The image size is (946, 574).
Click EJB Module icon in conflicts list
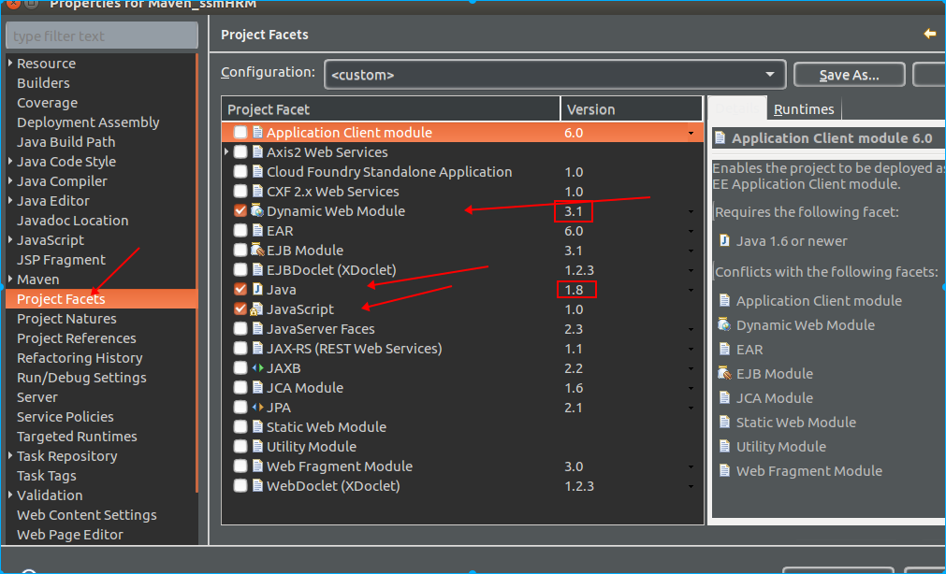[724, 373]
